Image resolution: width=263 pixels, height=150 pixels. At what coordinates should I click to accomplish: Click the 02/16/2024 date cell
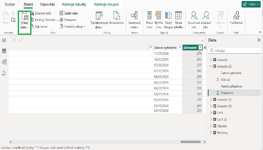pos(168,110)
